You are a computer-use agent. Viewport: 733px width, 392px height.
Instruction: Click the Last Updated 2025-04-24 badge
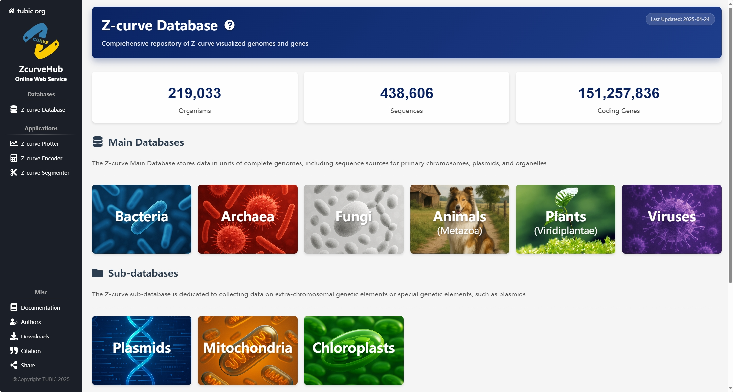(680, 19)
